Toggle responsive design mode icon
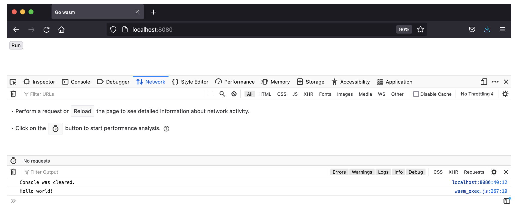519x216 pixels. pos(484,82)
